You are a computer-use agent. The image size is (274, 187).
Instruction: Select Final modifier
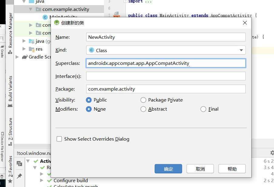coord(203,109)
